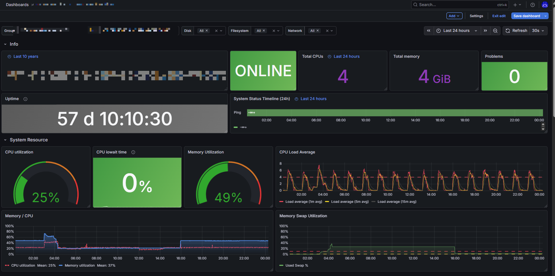The width and height of the screenshot is (555, 276).
Task: Clear all values in the Disk filter
Action: pos(216,31)
